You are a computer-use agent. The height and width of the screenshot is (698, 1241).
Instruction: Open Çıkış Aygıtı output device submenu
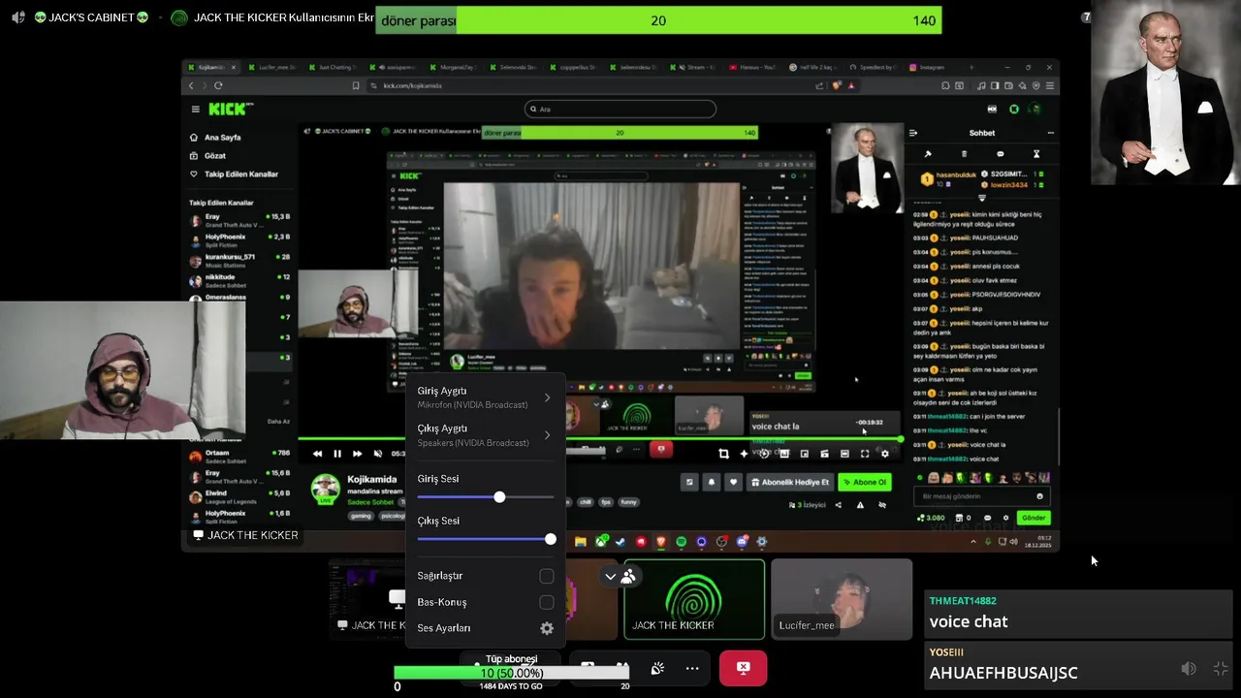pos(485,435)
